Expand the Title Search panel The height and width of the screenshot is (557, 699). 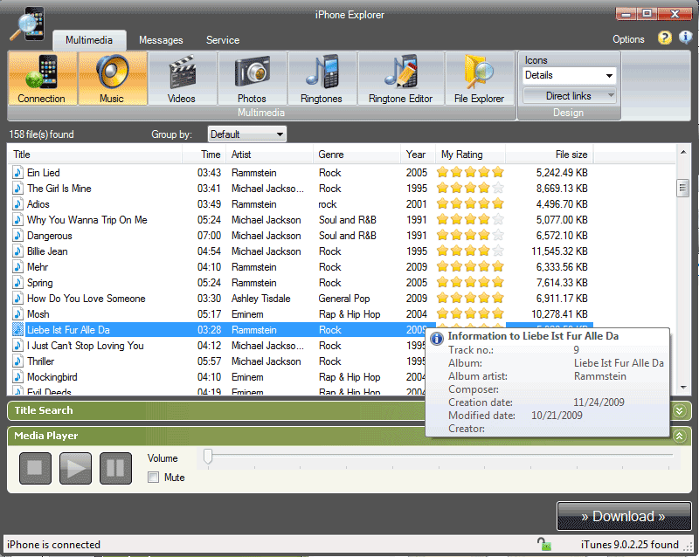coord(680,411)
